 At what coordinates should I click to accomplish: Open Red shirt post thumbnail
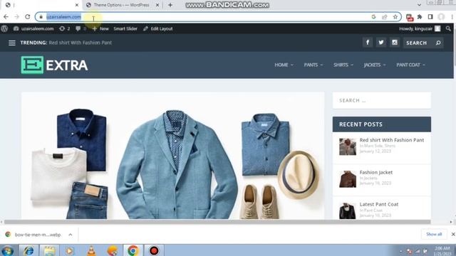click(x=348, y=147)
